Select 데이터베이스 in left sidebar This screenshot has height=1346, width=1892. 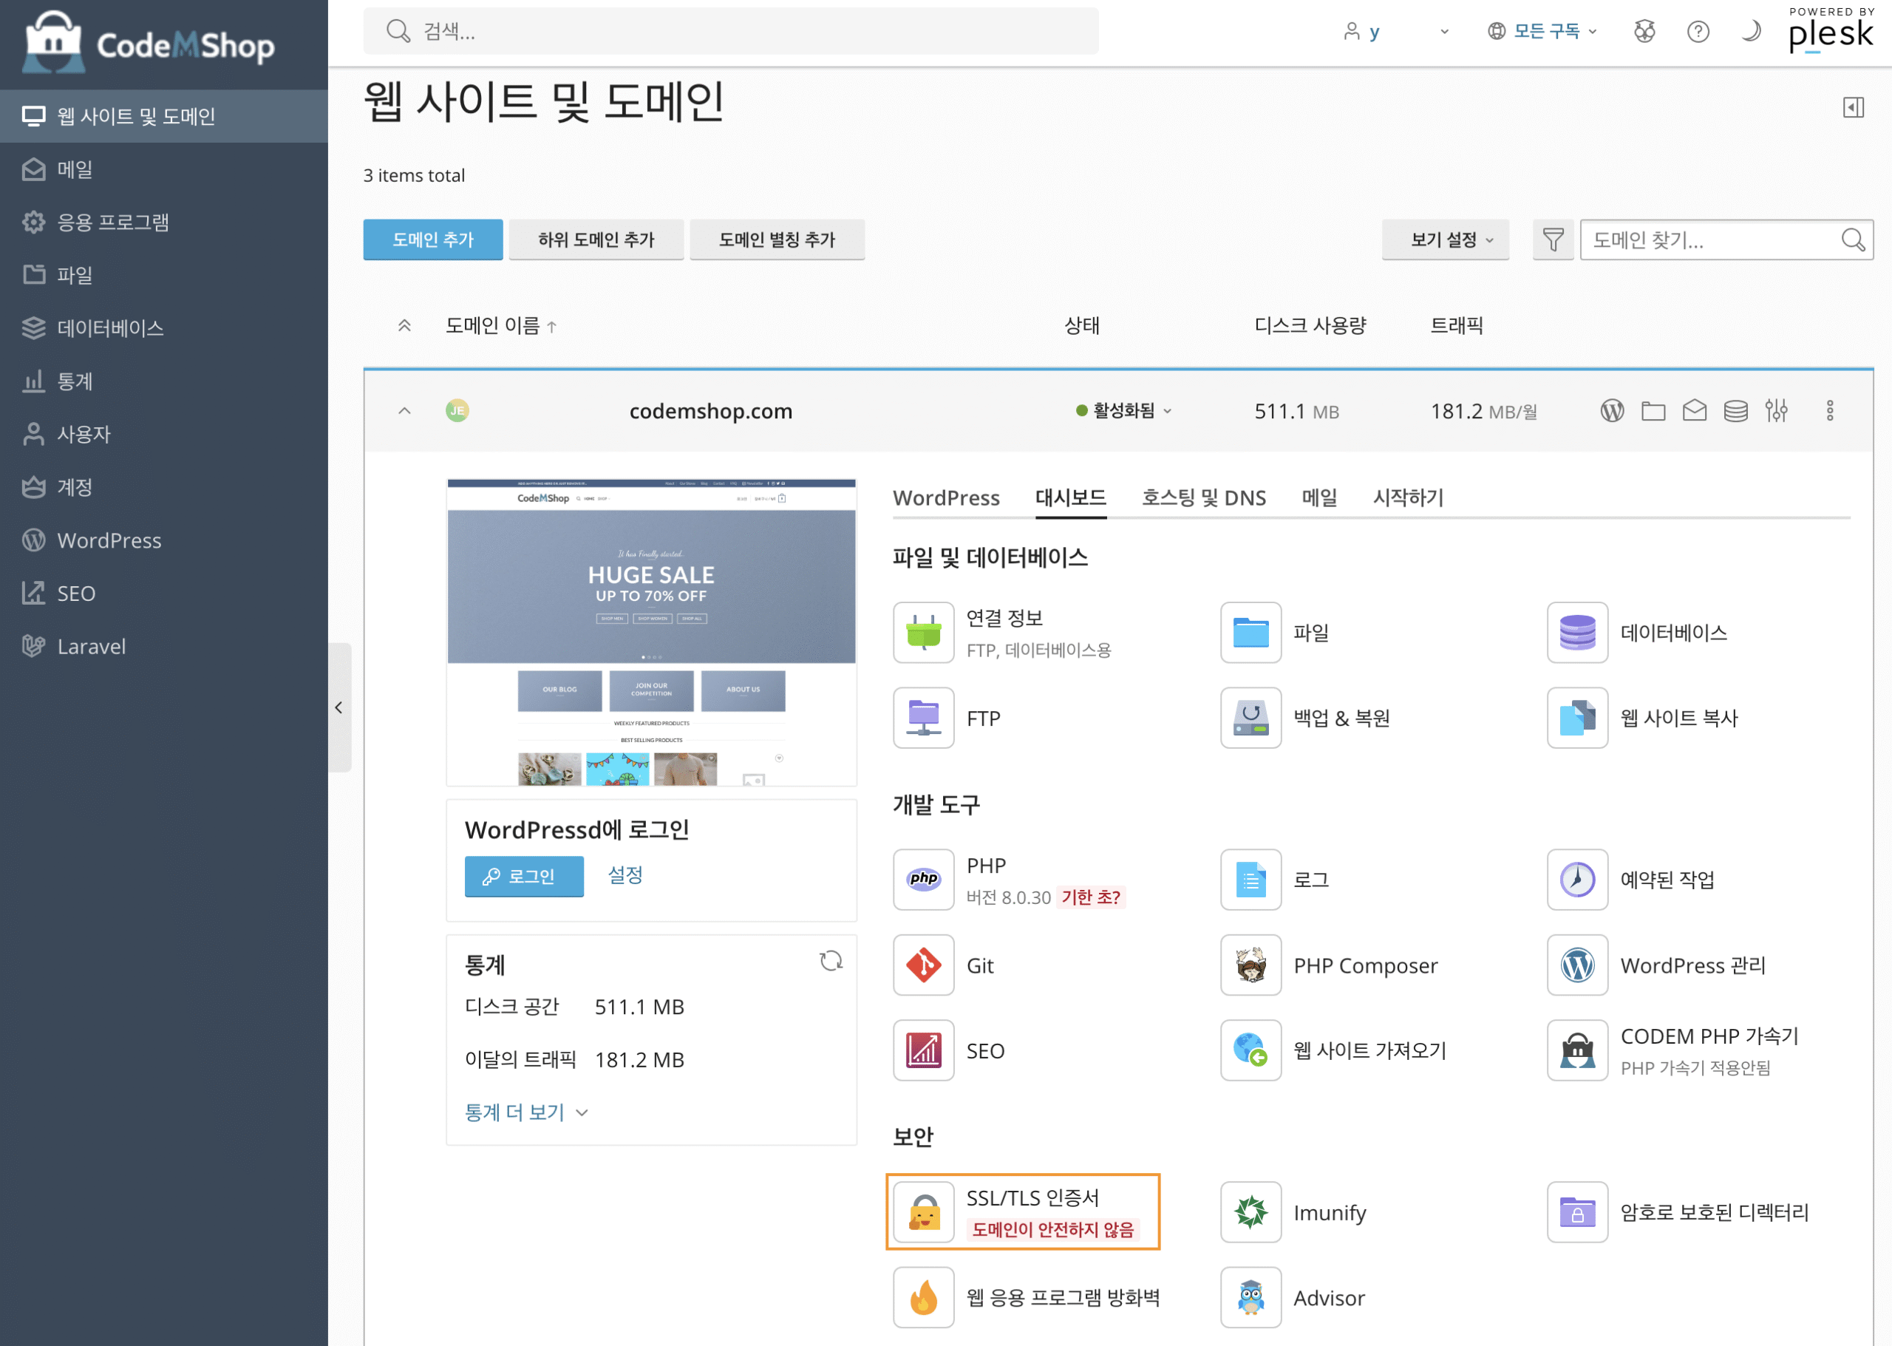click(x=110, y=328)
